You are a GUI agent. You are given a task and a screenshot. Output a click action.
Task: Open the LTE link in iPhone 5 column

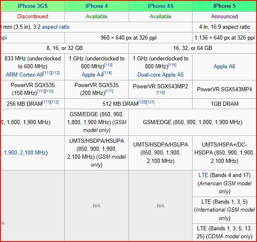[203, 175]
